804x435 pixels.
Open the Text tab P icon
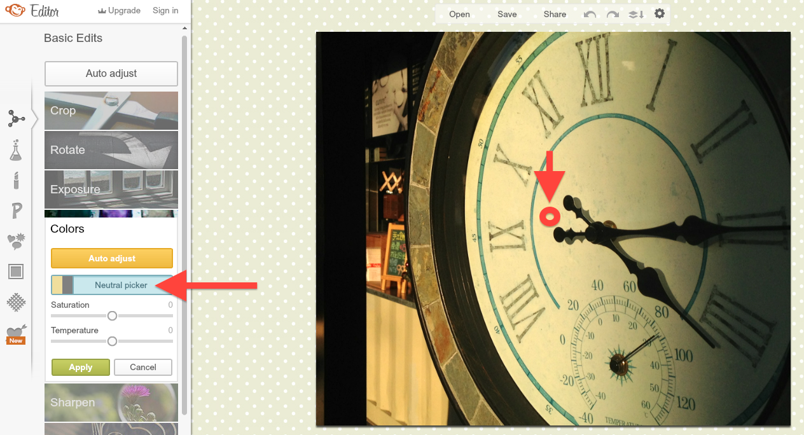click(x=16, y=211)
